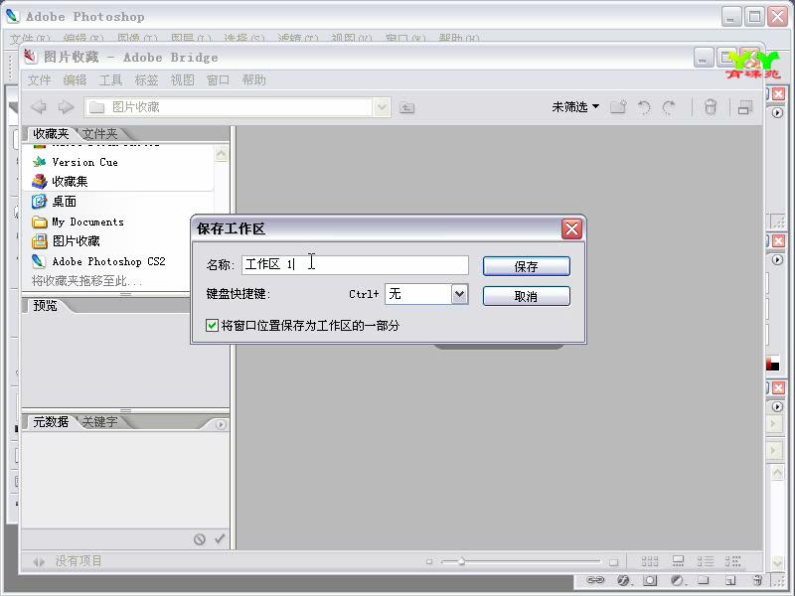Click the 保存 button
795x596 pixels.
pos(527,266)
